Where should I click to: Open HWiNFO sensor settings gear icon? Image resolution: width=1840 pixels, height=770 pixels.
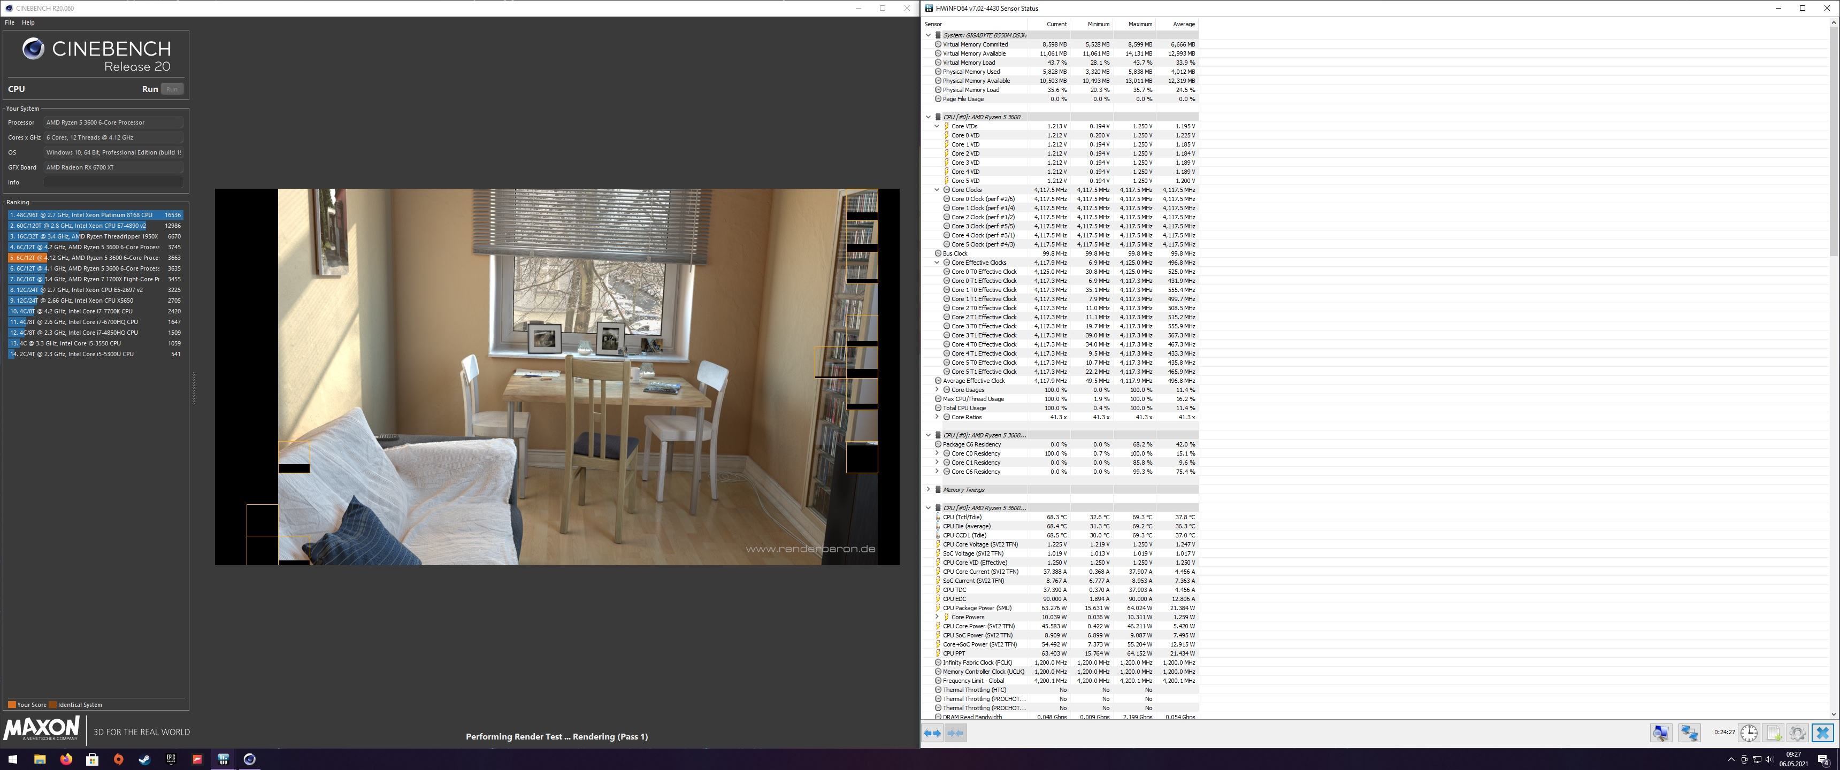[1798, 733]
